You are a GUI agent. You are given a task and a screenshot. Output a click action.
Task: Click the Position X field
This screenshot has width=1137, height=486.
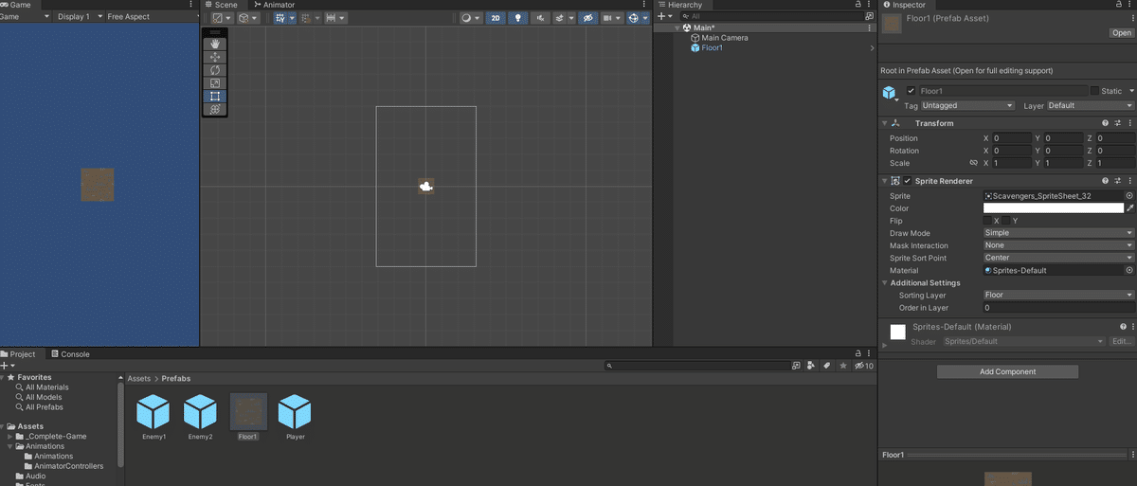pos(1012,138)
